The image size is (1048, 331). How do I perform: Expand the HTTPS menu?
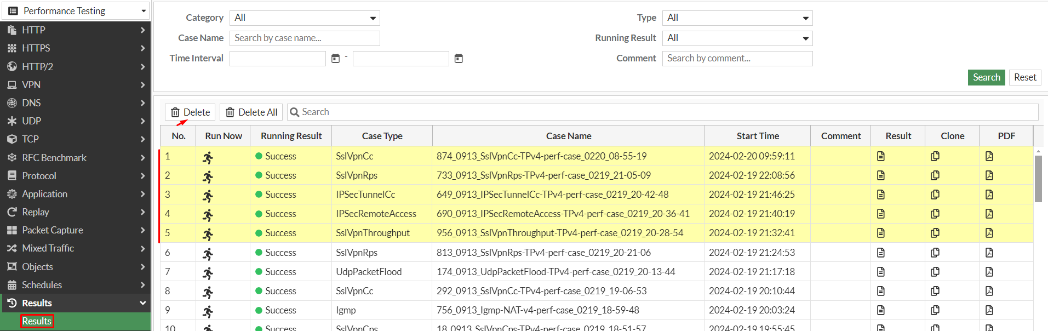(x=75, y=48)
